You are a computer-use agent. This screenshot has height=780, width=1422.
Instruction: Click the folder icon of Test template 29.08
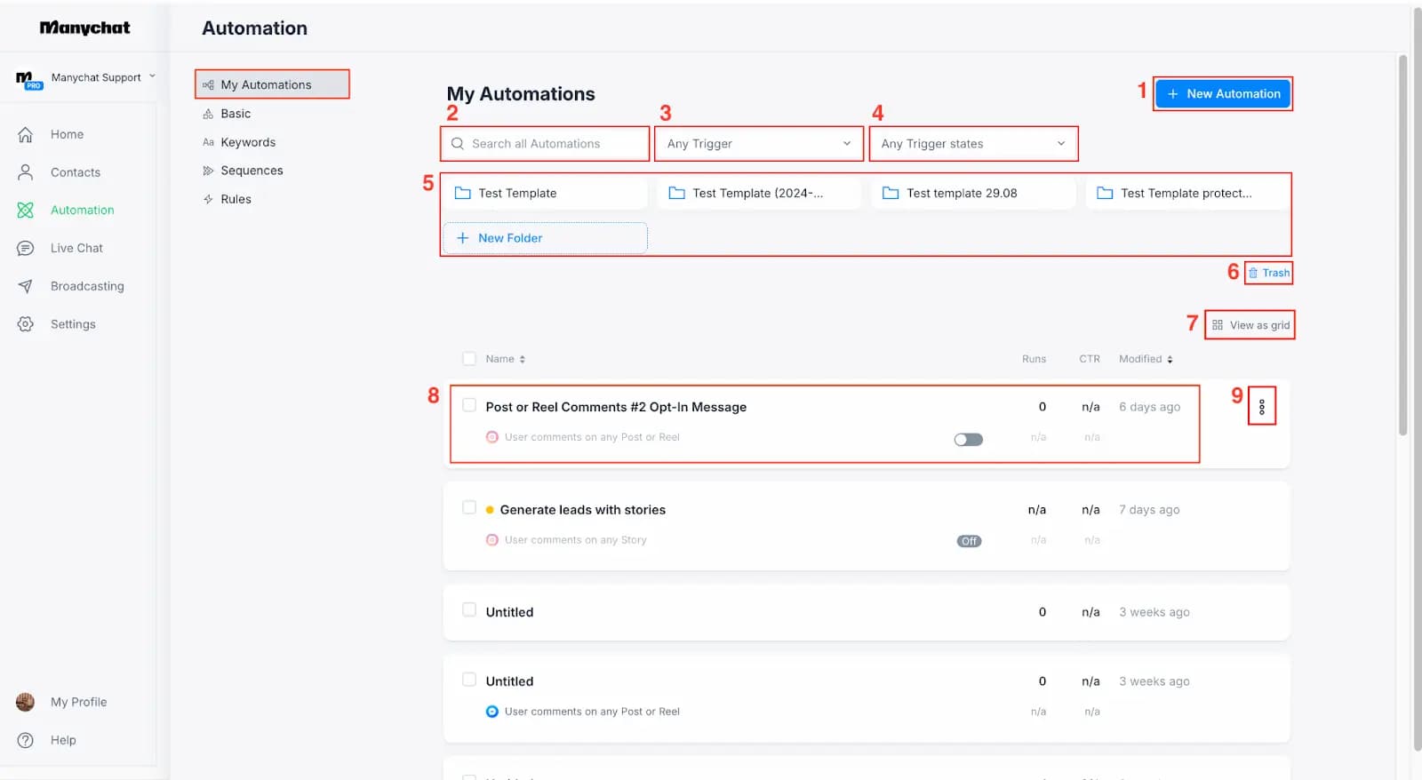coord(891,193)
